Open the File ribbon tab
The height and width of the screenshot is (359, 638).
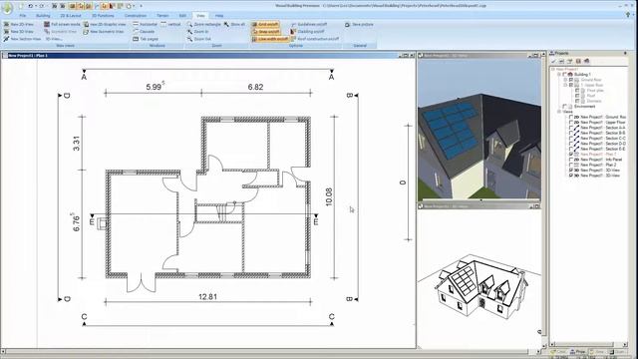[23, 16]
